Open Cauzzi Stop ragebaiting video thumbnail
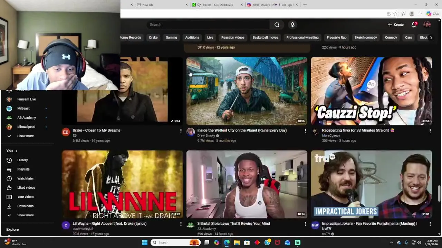 click(371, 91)
